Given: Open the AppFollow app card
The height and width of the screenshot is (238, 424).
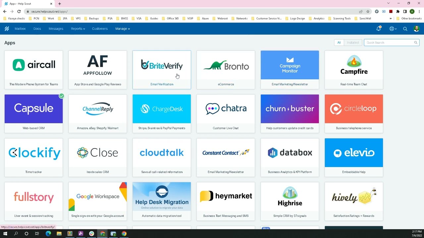Looking at the screenshot, I should click(98, 70).
